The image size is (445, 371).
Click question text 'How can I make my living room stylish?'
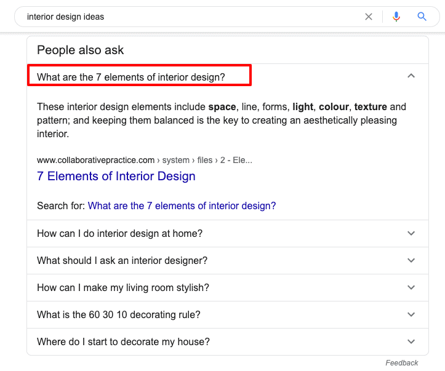pos(123,287)
